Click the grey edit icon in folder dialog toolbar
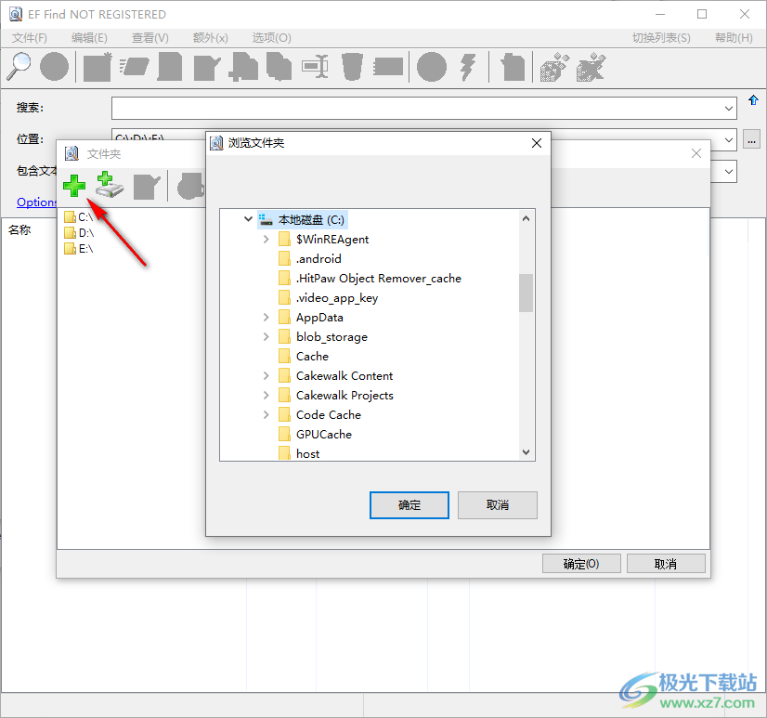 [147, 187]
